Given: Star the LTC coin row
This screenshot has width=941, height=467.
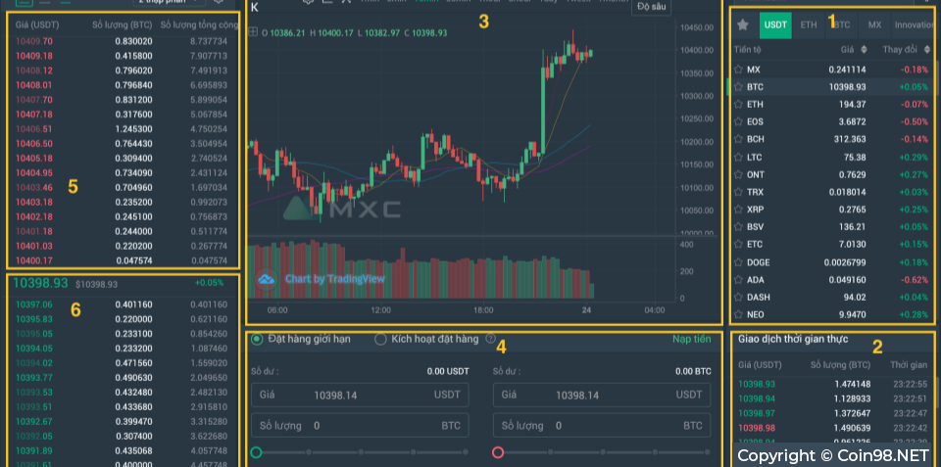Looking at the screenshot, I should [738, 157].
